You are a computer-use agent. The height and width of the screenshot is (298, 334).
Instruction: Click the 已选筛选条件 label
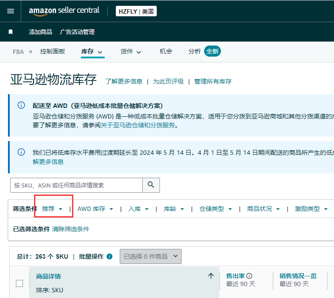pos(31,229)
